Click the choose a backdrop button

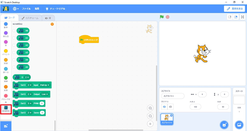(239, 125)
